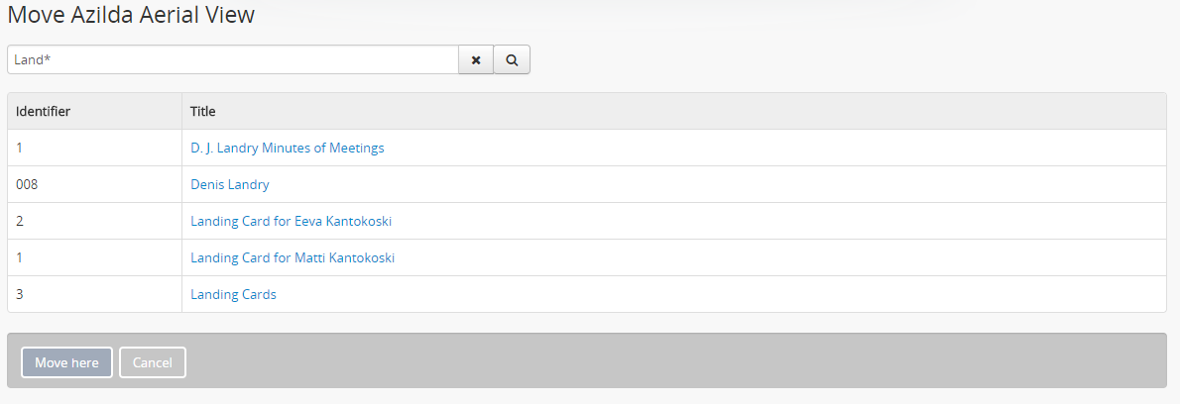Click the Identifier column header
Image resolution: width=1180 pixels, height=404 pixels.
coord(43,111)
